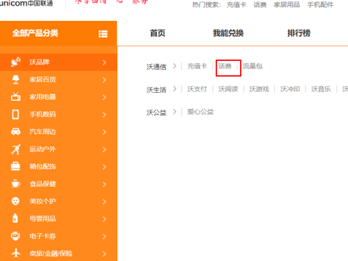
Task: Click the coffee cup icon beside 食品保健
Action: (16, 184)
